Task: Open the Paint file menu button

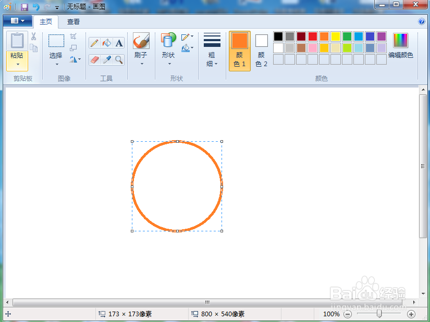Action: pos(18,21)
